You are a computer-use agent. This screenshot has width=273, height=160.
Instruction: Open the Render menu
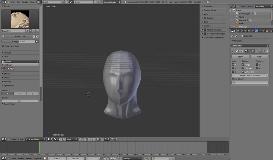coord(25,2)
